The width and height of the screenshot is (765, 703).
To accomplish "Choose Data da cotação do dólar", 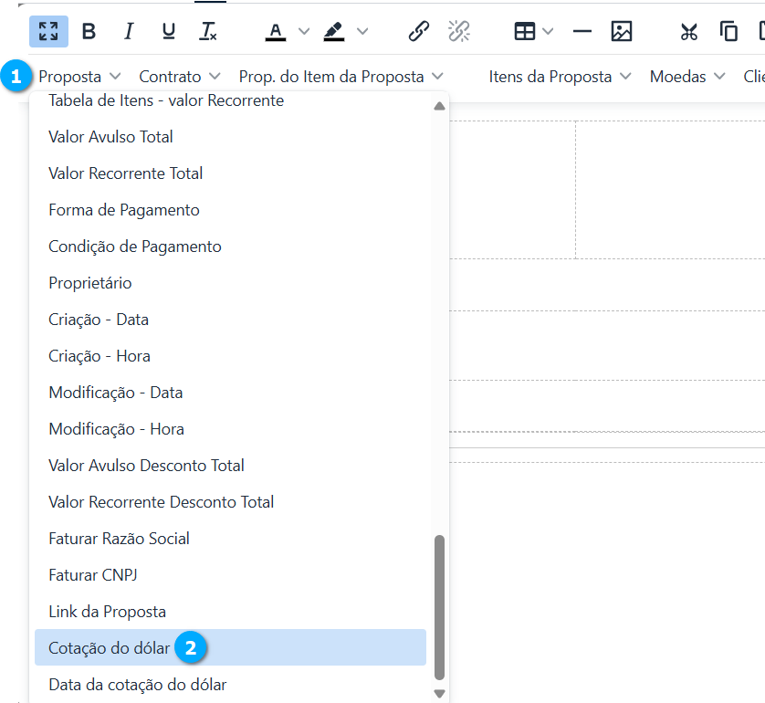I will tap(137, 685).
